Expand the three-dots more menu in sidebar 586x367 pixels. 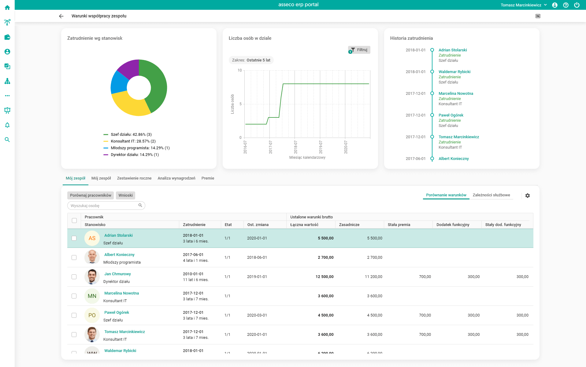[x=7, y=96]
